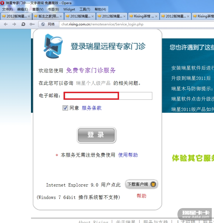Open the Widget menu
The width and height of the screenshot is (214, 223).
click(x=69, y=9)
